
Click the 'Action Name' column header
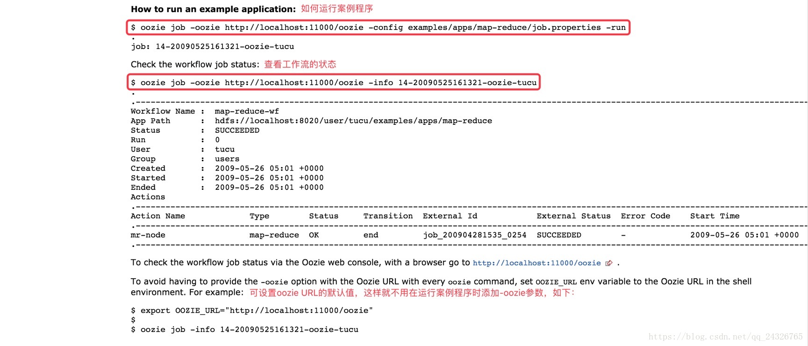click(x=158, y=216)
